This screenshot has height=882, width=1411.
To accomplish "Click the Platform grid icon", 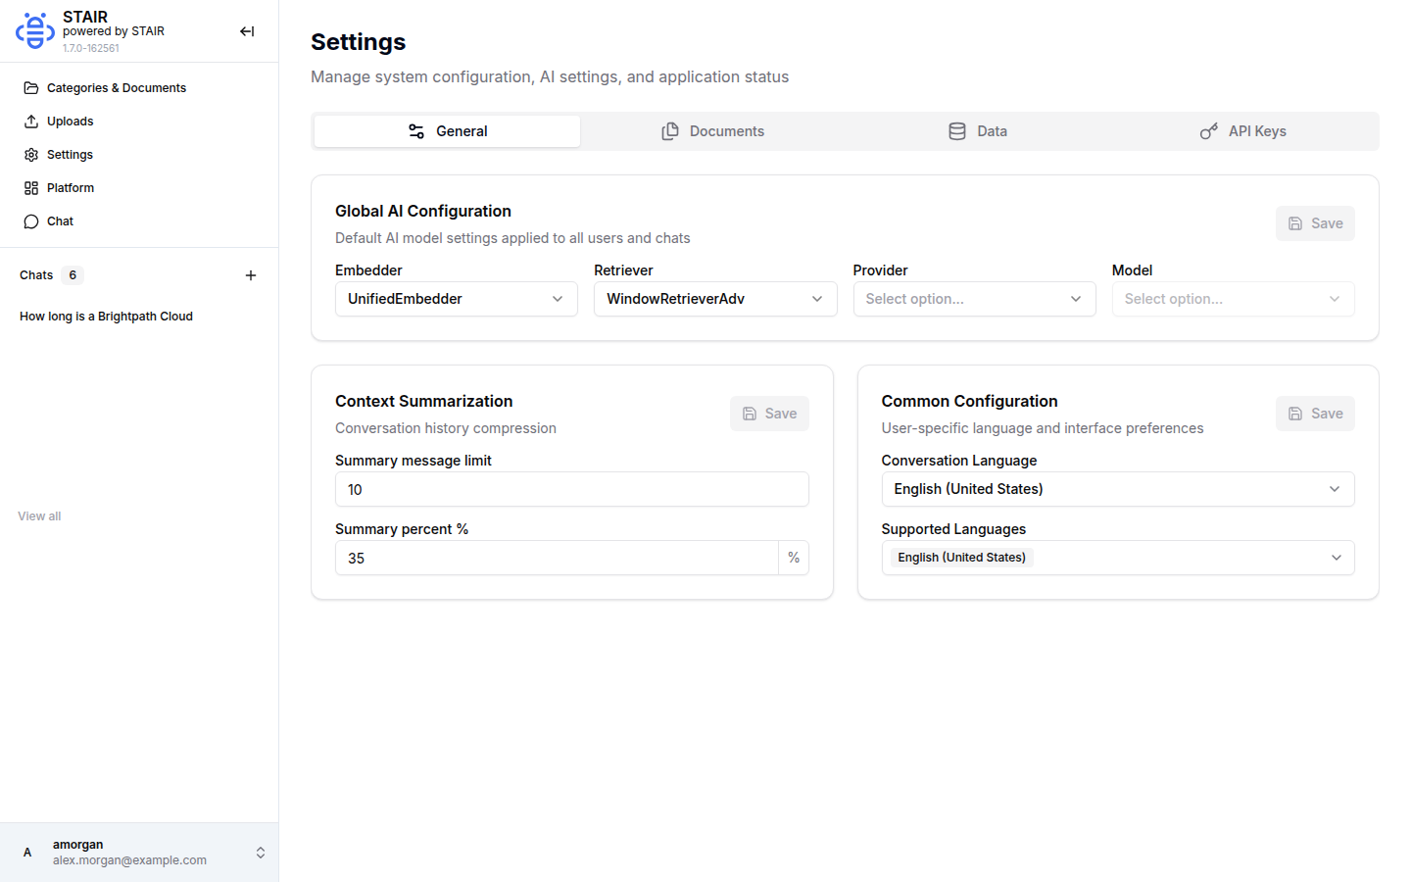I will click(x=31, y=188).
